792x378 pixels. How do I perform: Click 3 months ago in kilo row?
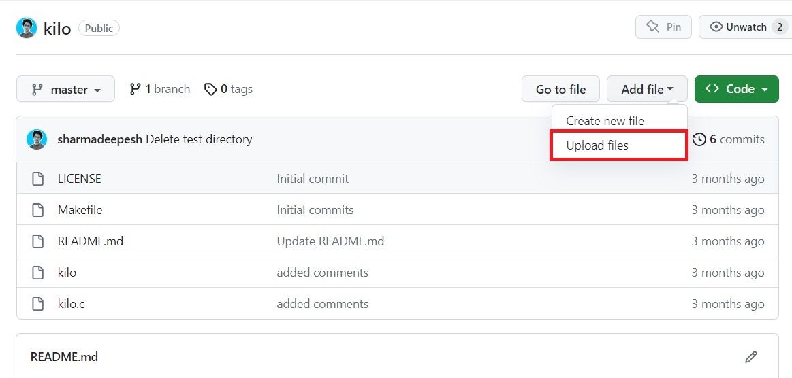point(728,273)
